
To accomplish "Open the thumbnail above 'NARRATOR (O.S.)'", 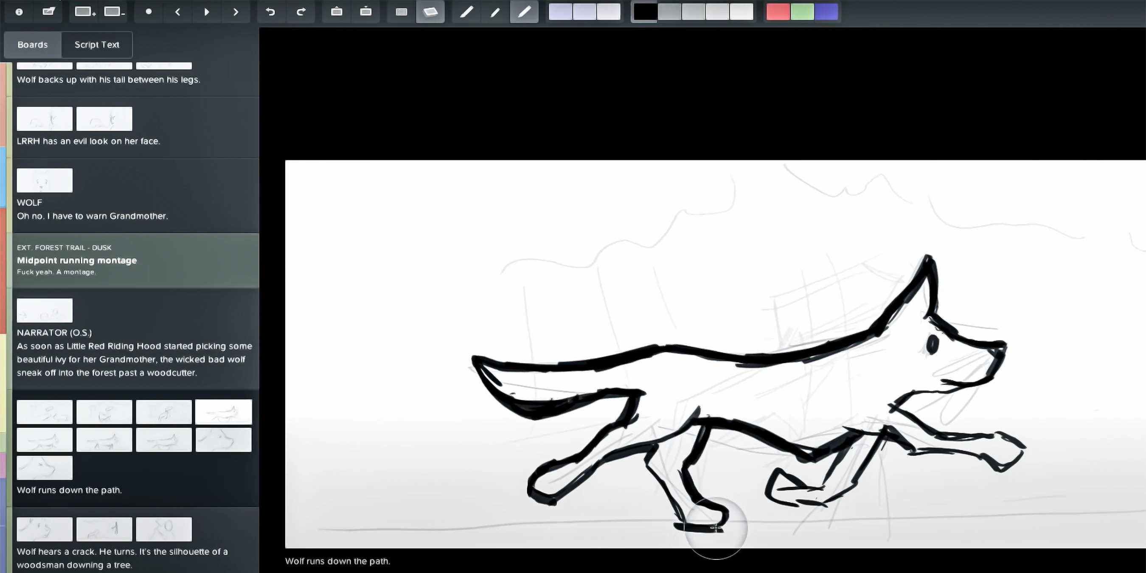I will (45, 310).
